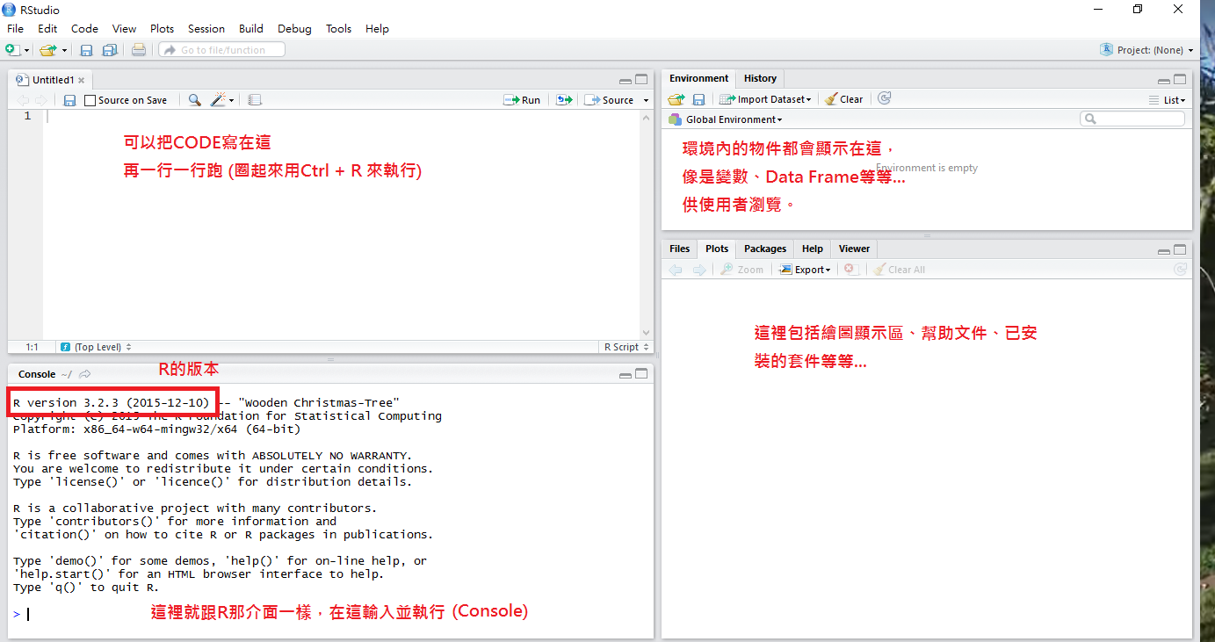Close the Untitled1 tab
Screen dimensions: 1215x642
[81, 80]
